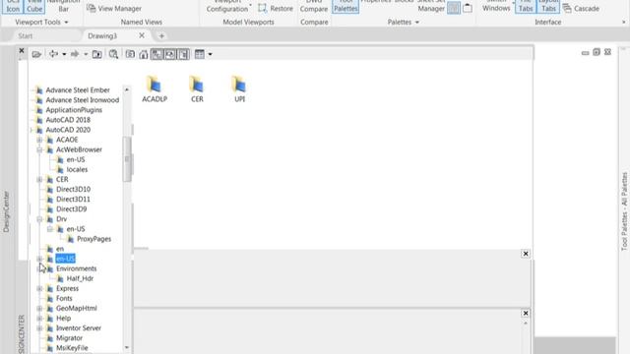Toggle the Tree View pane

coord(157,54)
